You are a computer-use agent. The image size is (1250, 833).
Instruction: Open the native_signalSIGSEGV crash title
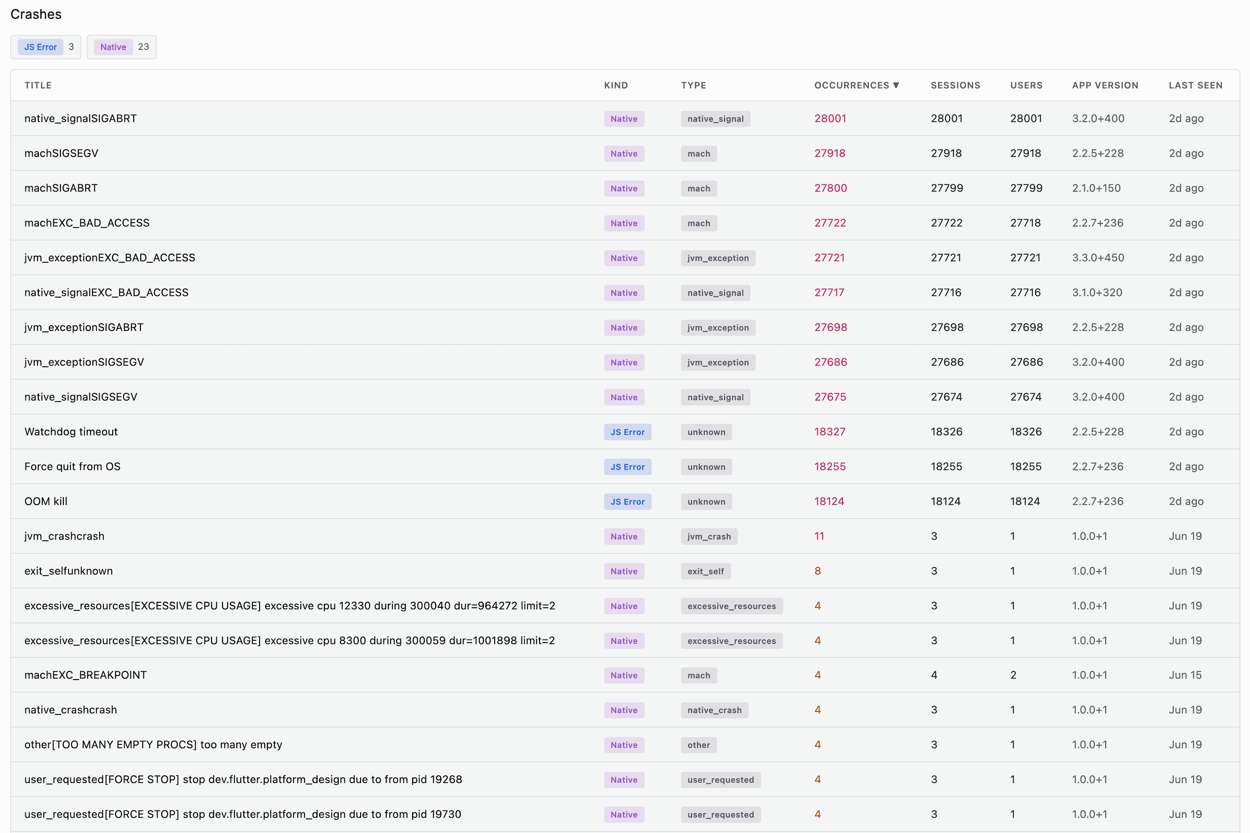(81, 397)
